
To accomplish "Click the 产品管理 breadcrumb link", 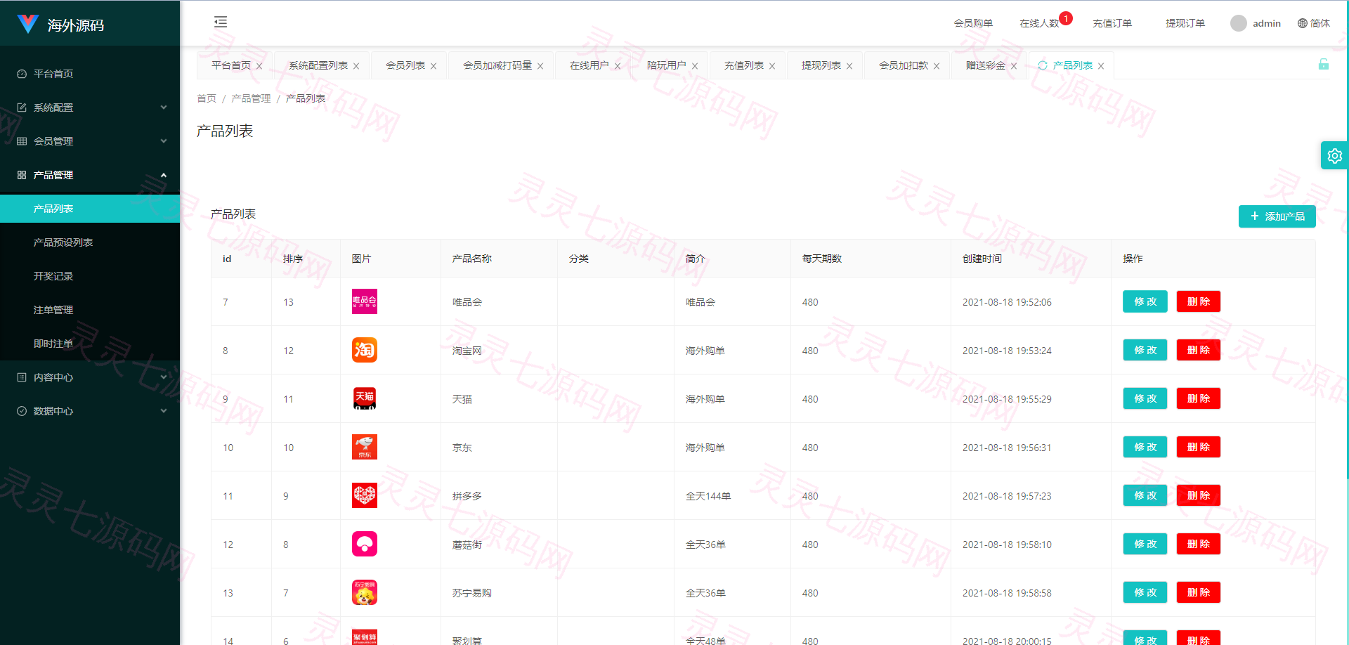I will (x=251, y=98).
